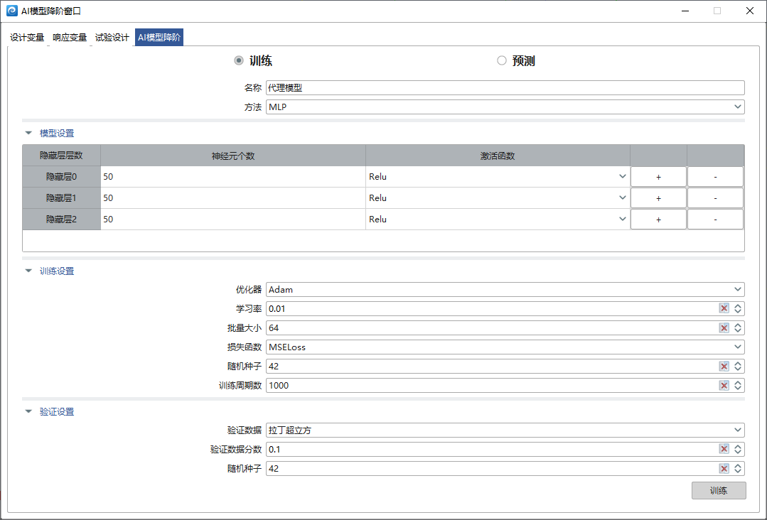The width and height of the screenshot is (767, 520).
Task: Click the clear icon in 训练设置 随机种子 field
Action: 724,366
